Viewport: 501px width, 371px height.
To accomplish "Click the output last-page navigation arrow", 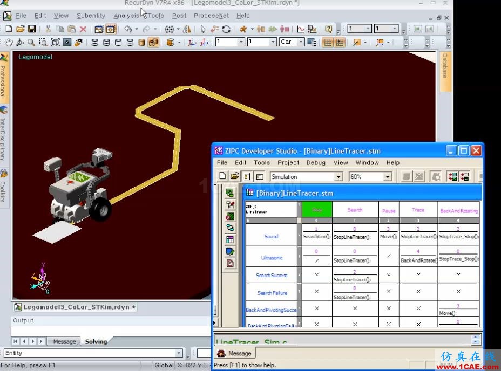I will click(x=41, y=341).
